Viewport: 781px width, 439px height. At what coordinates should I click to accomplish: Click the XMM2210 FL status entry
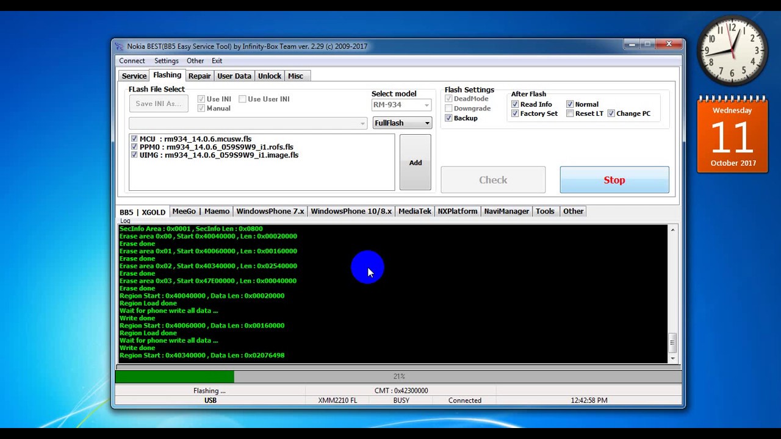tap(337, 401)
